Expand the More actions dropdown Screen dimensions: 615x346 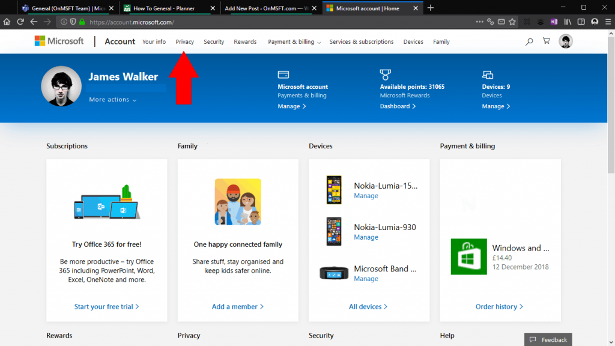(112, 100)
